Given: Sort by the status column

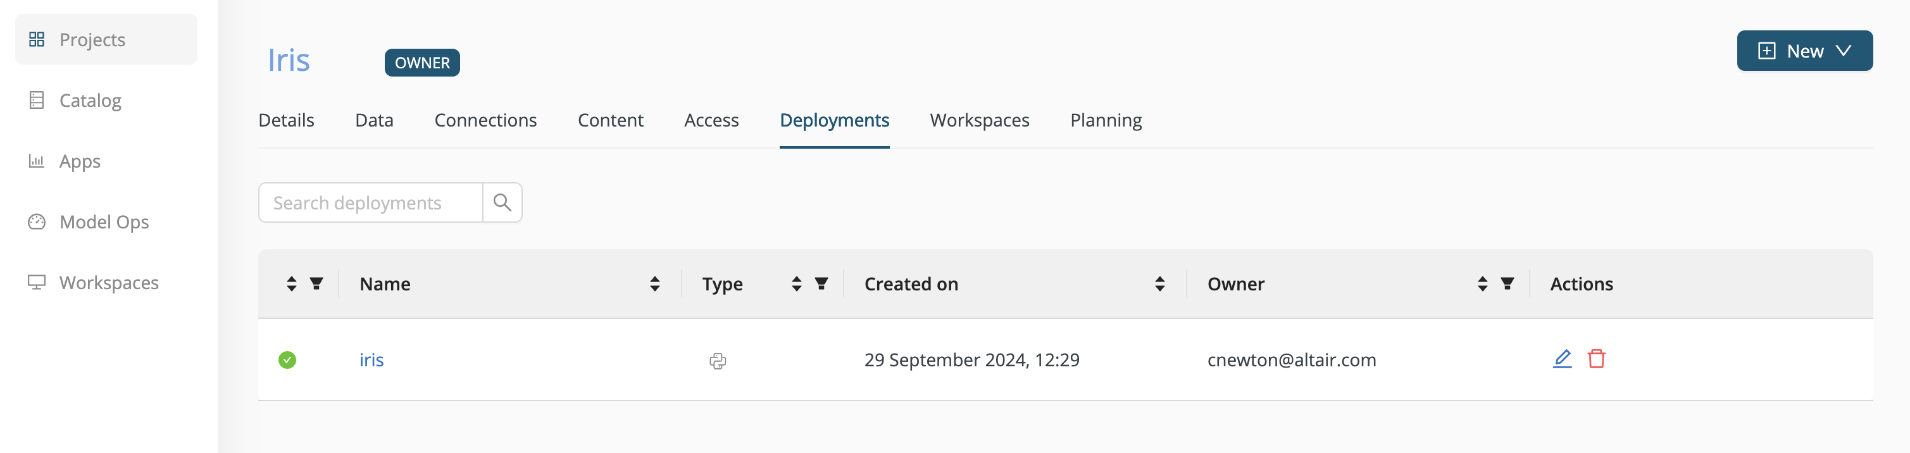Looking at the screenshot, I should pyautogui.click(x=291, y=284).
